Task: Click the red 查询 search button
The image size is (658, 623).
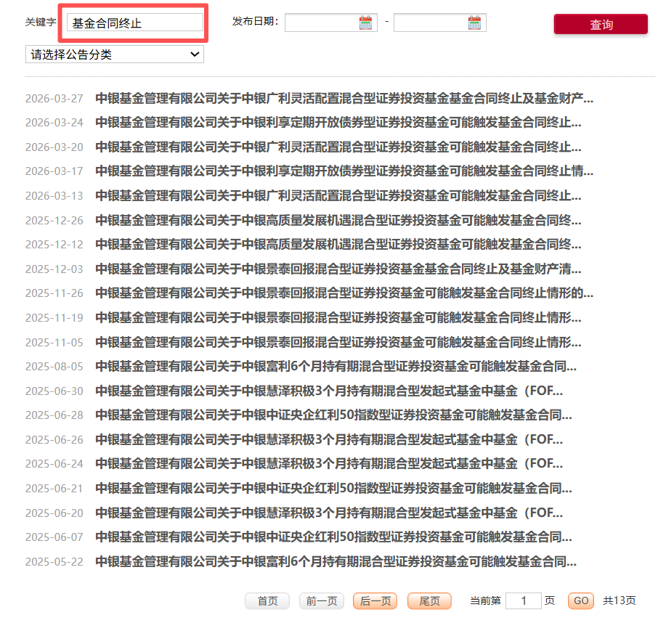Action: point(601,24)
